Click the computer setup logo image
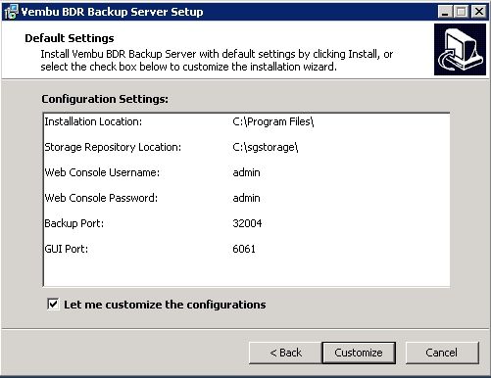The image size is (491, 378). (460, 49)
